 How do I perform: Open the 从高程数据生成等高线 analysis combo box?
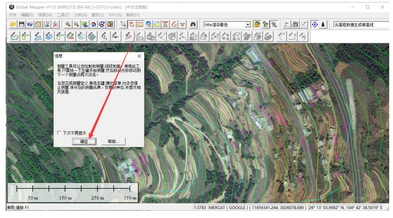coord(361,25)
